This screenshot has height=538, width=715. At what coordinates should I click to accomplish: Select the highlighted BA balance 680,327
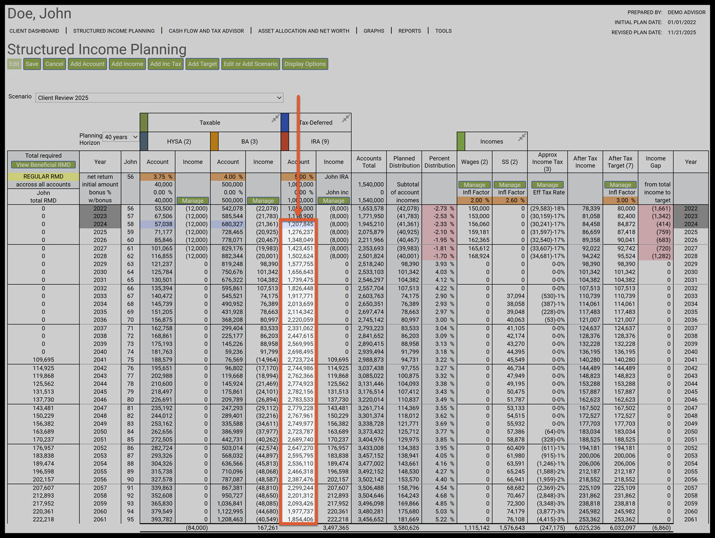pos(228,224)
